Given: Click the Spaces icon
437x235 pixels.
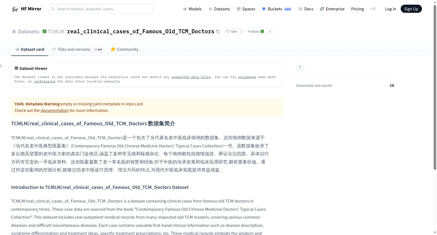Looking at the screenshot, I should pos(239,9).
